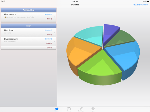Click the 16/01/2016 date
The width and height of the screenshot is (150, 112).
(48, 14)
